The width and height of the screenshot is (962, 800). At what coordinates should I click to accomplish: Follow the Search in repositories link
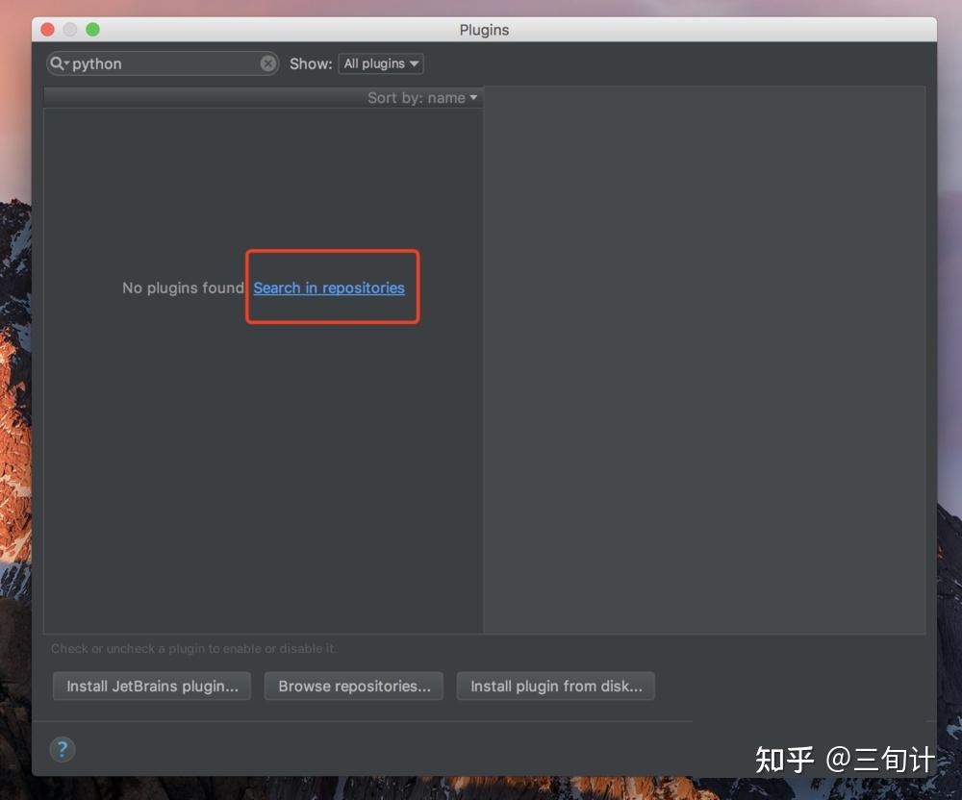point(332,287)
